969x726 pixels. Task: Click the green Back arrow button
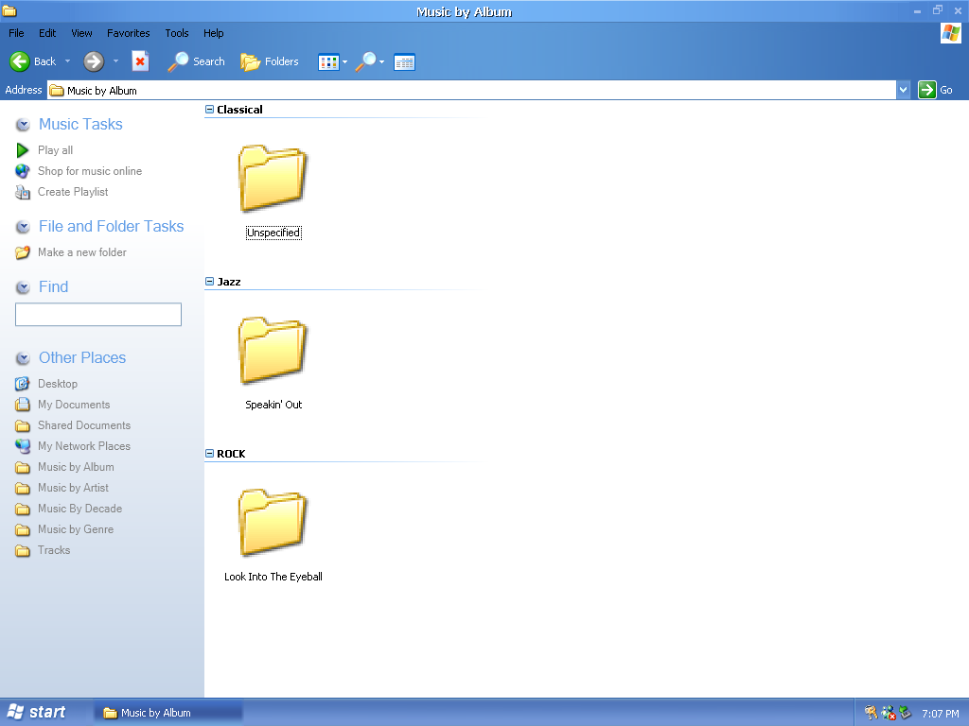[x=21, y=61]
